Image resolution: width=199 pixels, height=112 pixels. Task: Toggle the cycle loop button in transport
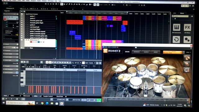point(89,100)
